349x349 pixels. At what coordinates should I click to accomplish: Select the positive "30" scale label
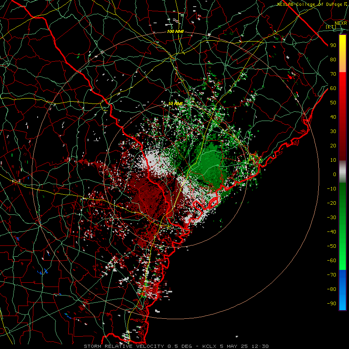point(333,131)
